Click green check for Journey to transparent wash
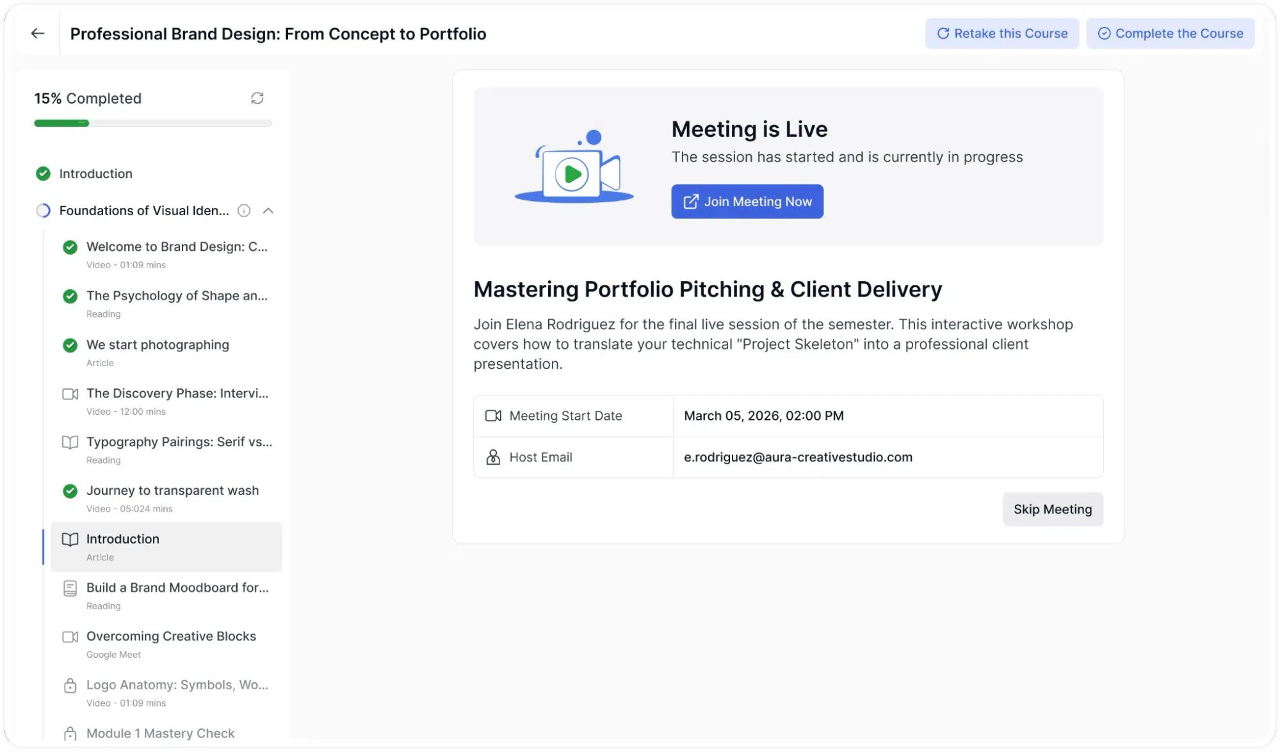1280x752 pixels. tap(70, 491)
